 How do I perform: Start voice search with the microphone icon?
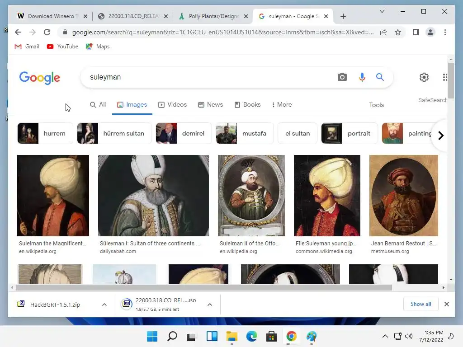pos(362,77)
